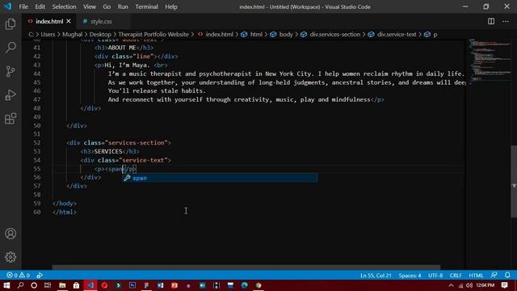Open the Accounts menu icon
This screenshot has width=517, height=291.
click(11, 234)
